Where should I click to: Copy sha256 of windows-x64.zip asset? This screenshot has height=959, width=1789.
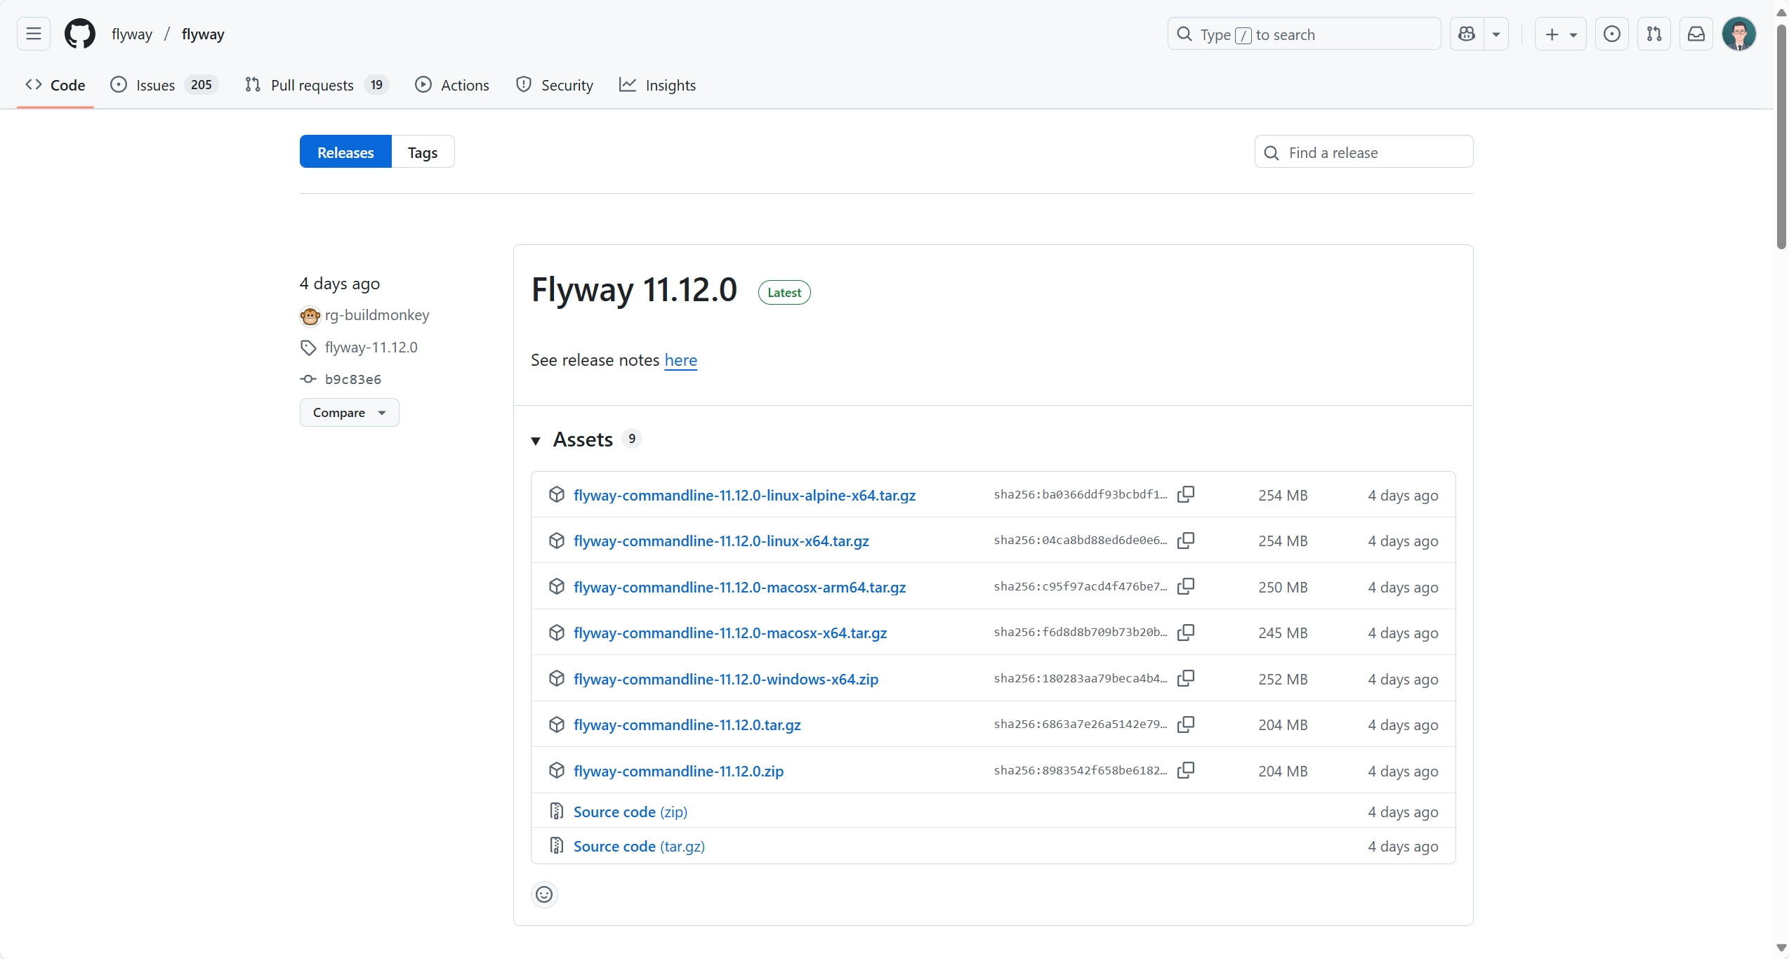[x=1185, y=678]
